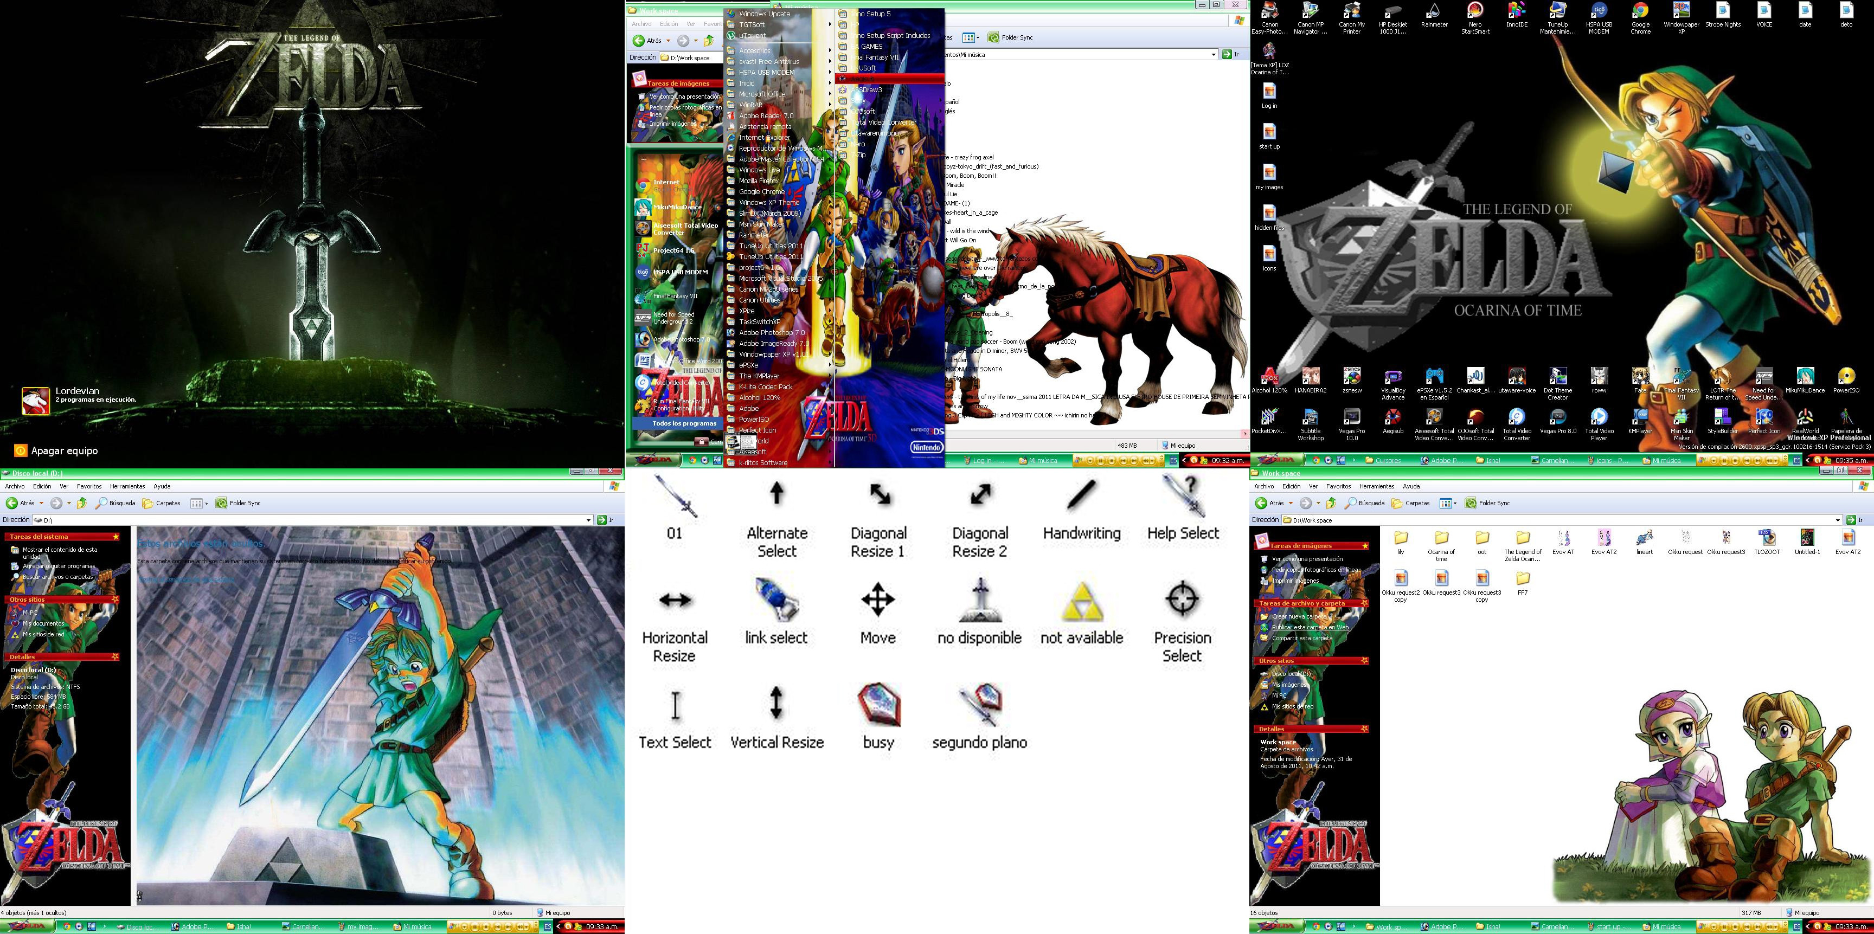Open the 'lily' folder in Work space

1401,543
